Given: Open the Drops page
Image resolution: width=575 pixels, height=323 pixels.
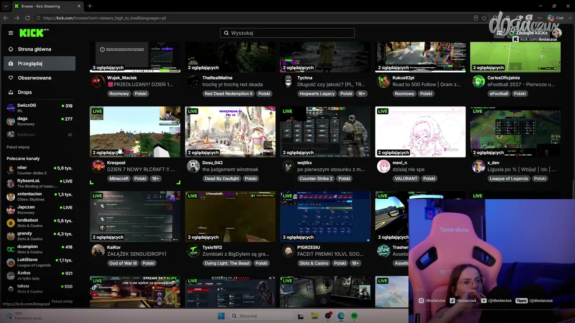Looking at the screenshot, I should (x=40, y=92).
